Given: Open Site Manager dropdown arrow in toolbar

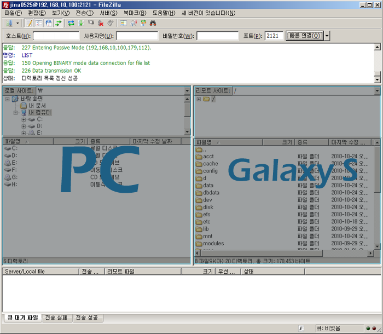Looking at the screenshot, I should (x=18, y=23).
